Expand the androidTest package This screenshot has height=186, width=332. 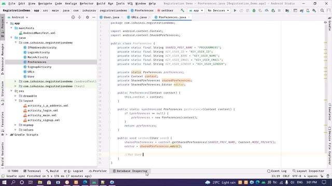[16, 82]
